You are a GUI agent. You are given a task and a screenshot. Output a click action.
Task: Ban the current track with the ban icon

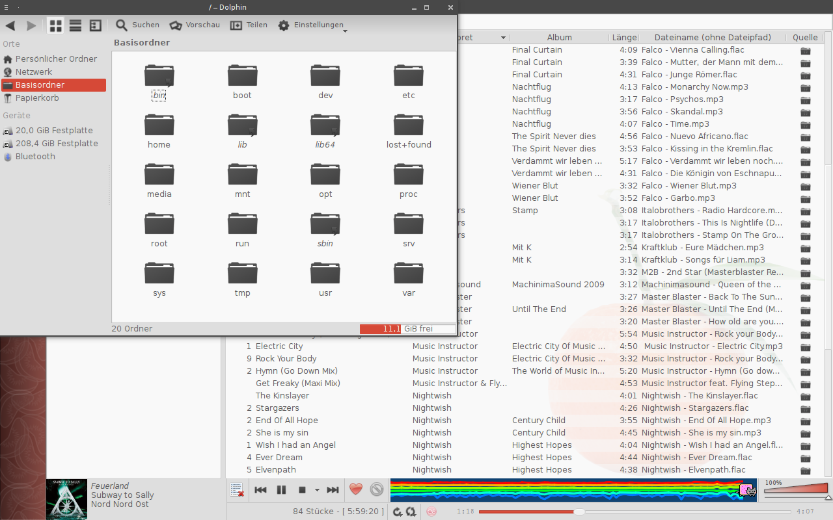pos(377,489)
